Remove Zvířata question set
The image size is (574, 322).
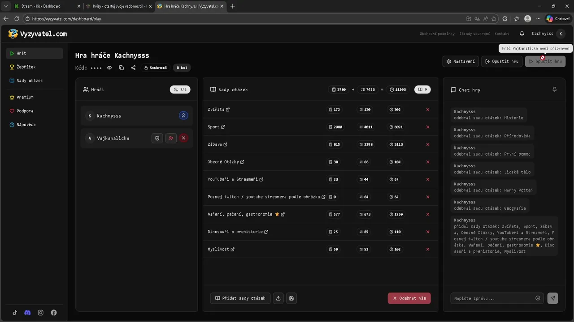tap(428, 110)
